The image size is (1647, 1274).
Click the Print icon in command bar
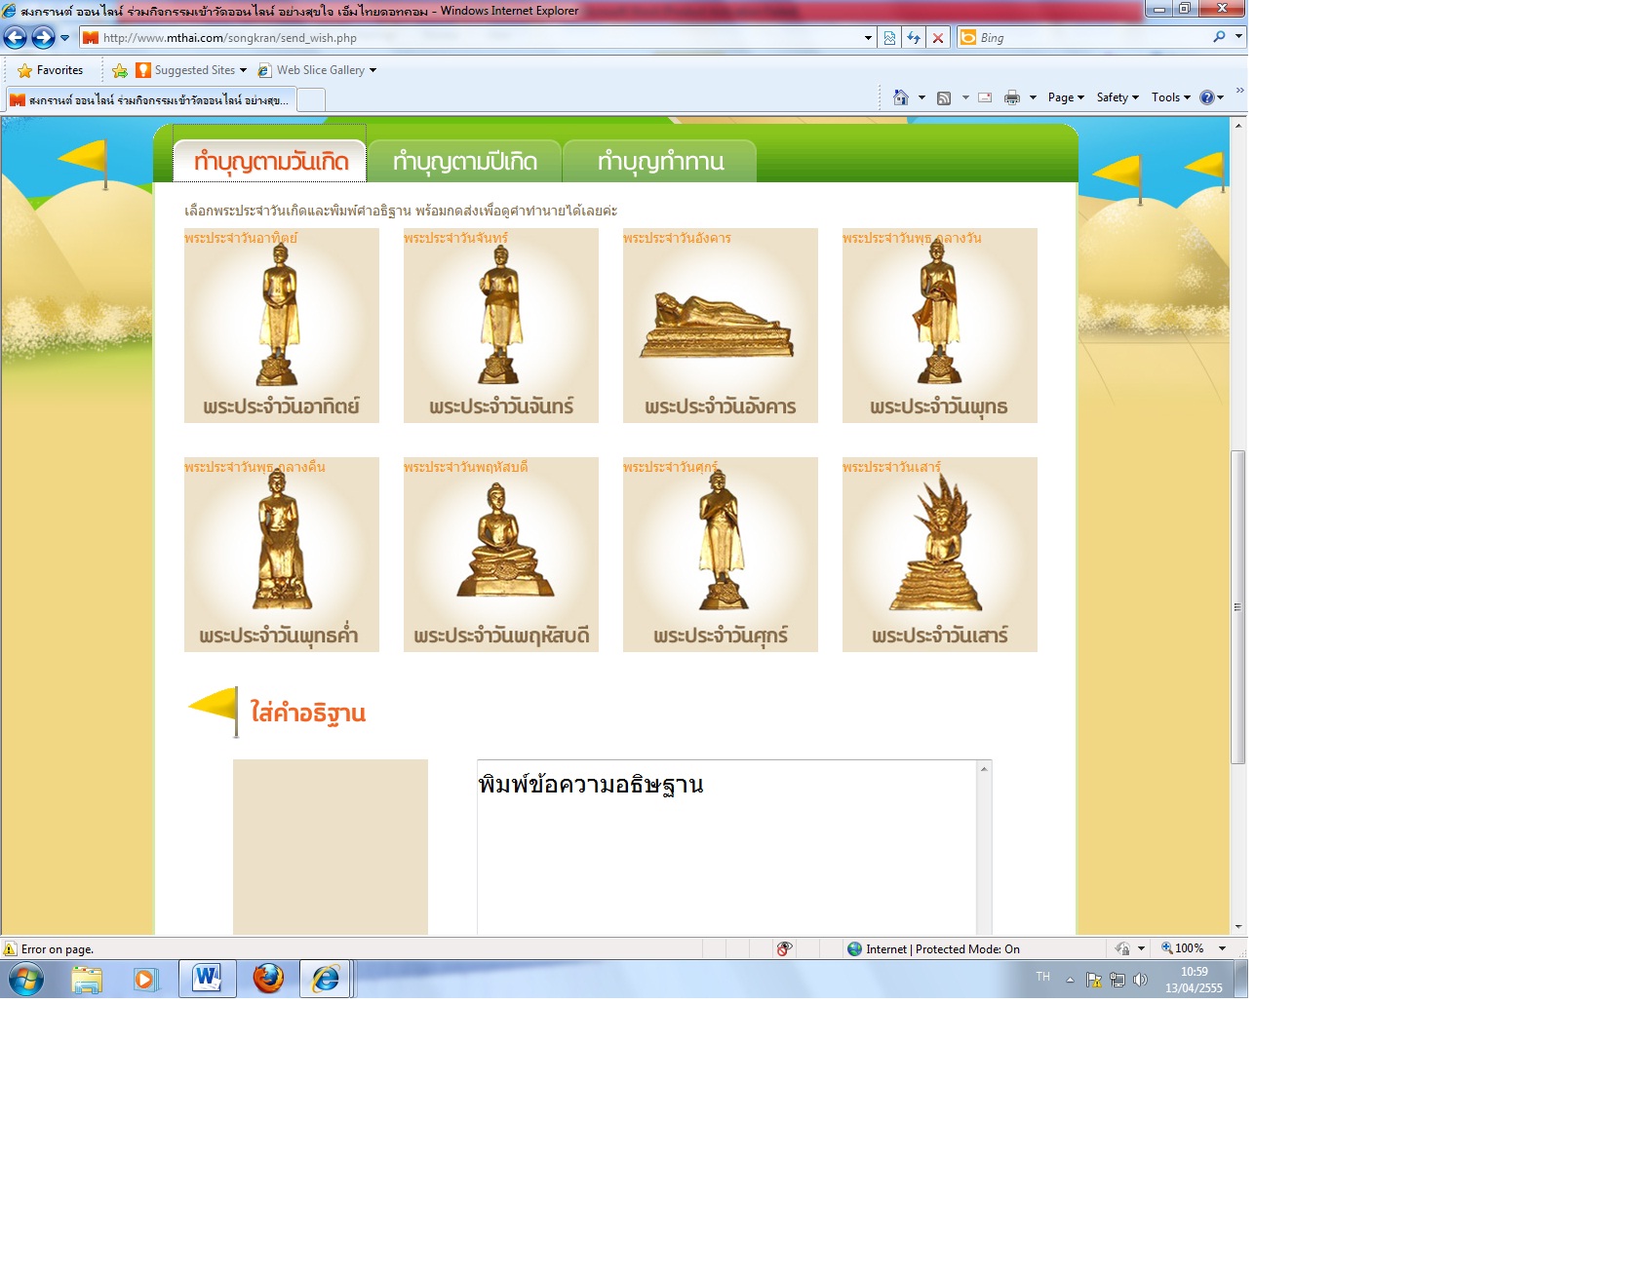coord(1012,97)
